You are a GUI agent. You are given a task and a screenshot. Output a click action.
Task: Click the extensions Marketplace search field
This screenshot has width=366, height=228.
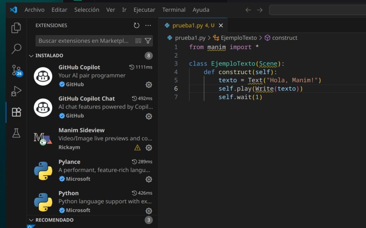pos(84,41)
